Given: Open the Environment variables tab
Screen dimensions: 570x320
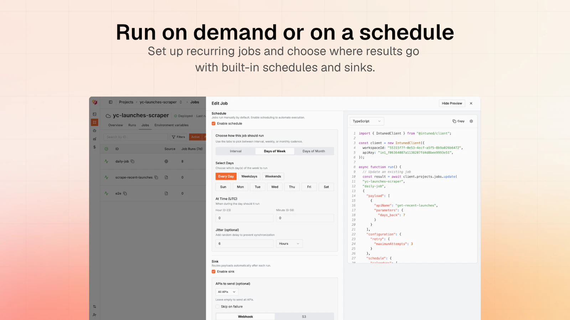Looking at the screenshot, I should pyautogui.click(x=171, y=125).
